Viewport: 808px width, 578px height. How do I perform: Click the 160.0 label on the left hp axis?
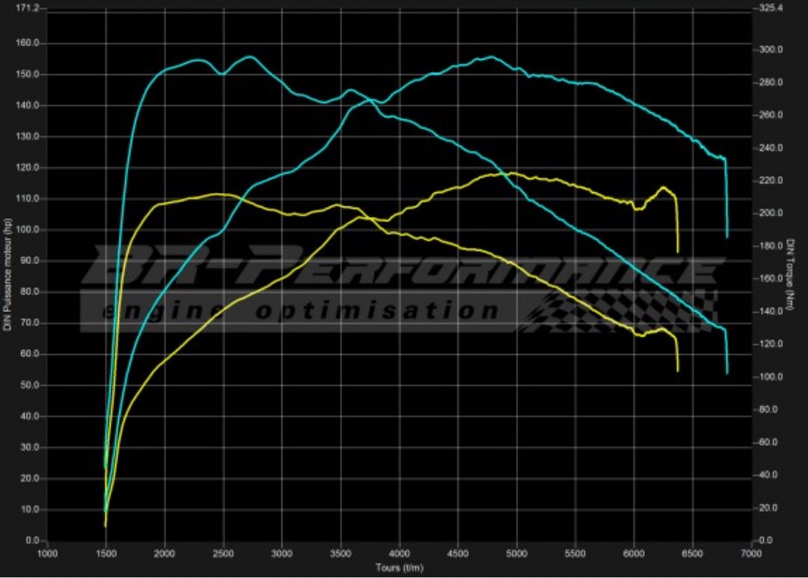[29, 44]
